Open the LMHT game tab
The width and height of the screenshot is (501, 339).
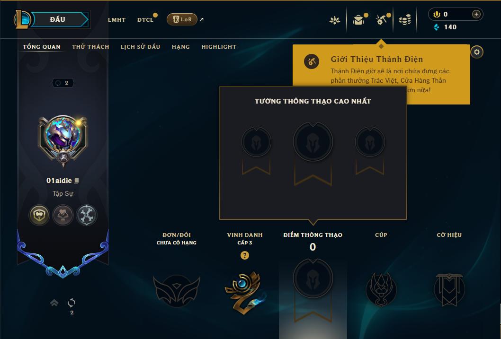[116, 20]
